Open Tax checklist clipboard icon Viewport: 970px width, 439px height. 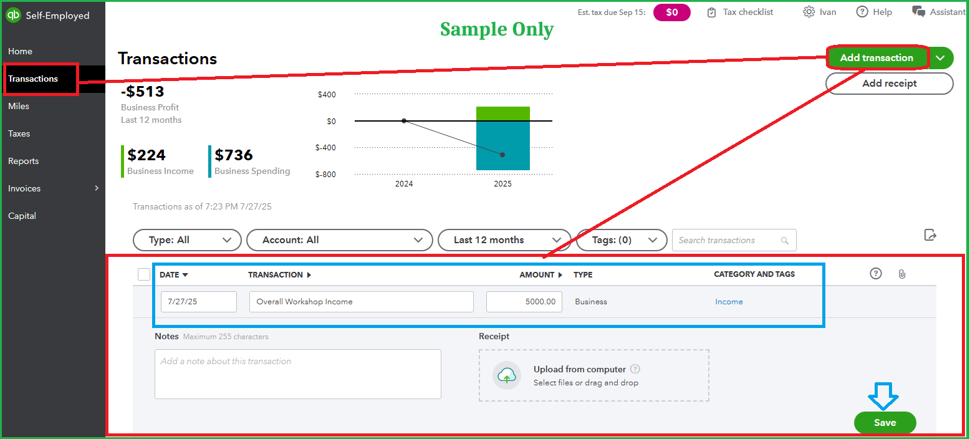711,12
